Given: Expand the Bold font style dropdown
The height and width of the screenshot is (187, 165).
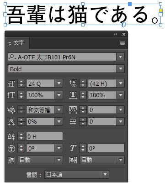Looking at the screenshot, I should tap(121, 69).
